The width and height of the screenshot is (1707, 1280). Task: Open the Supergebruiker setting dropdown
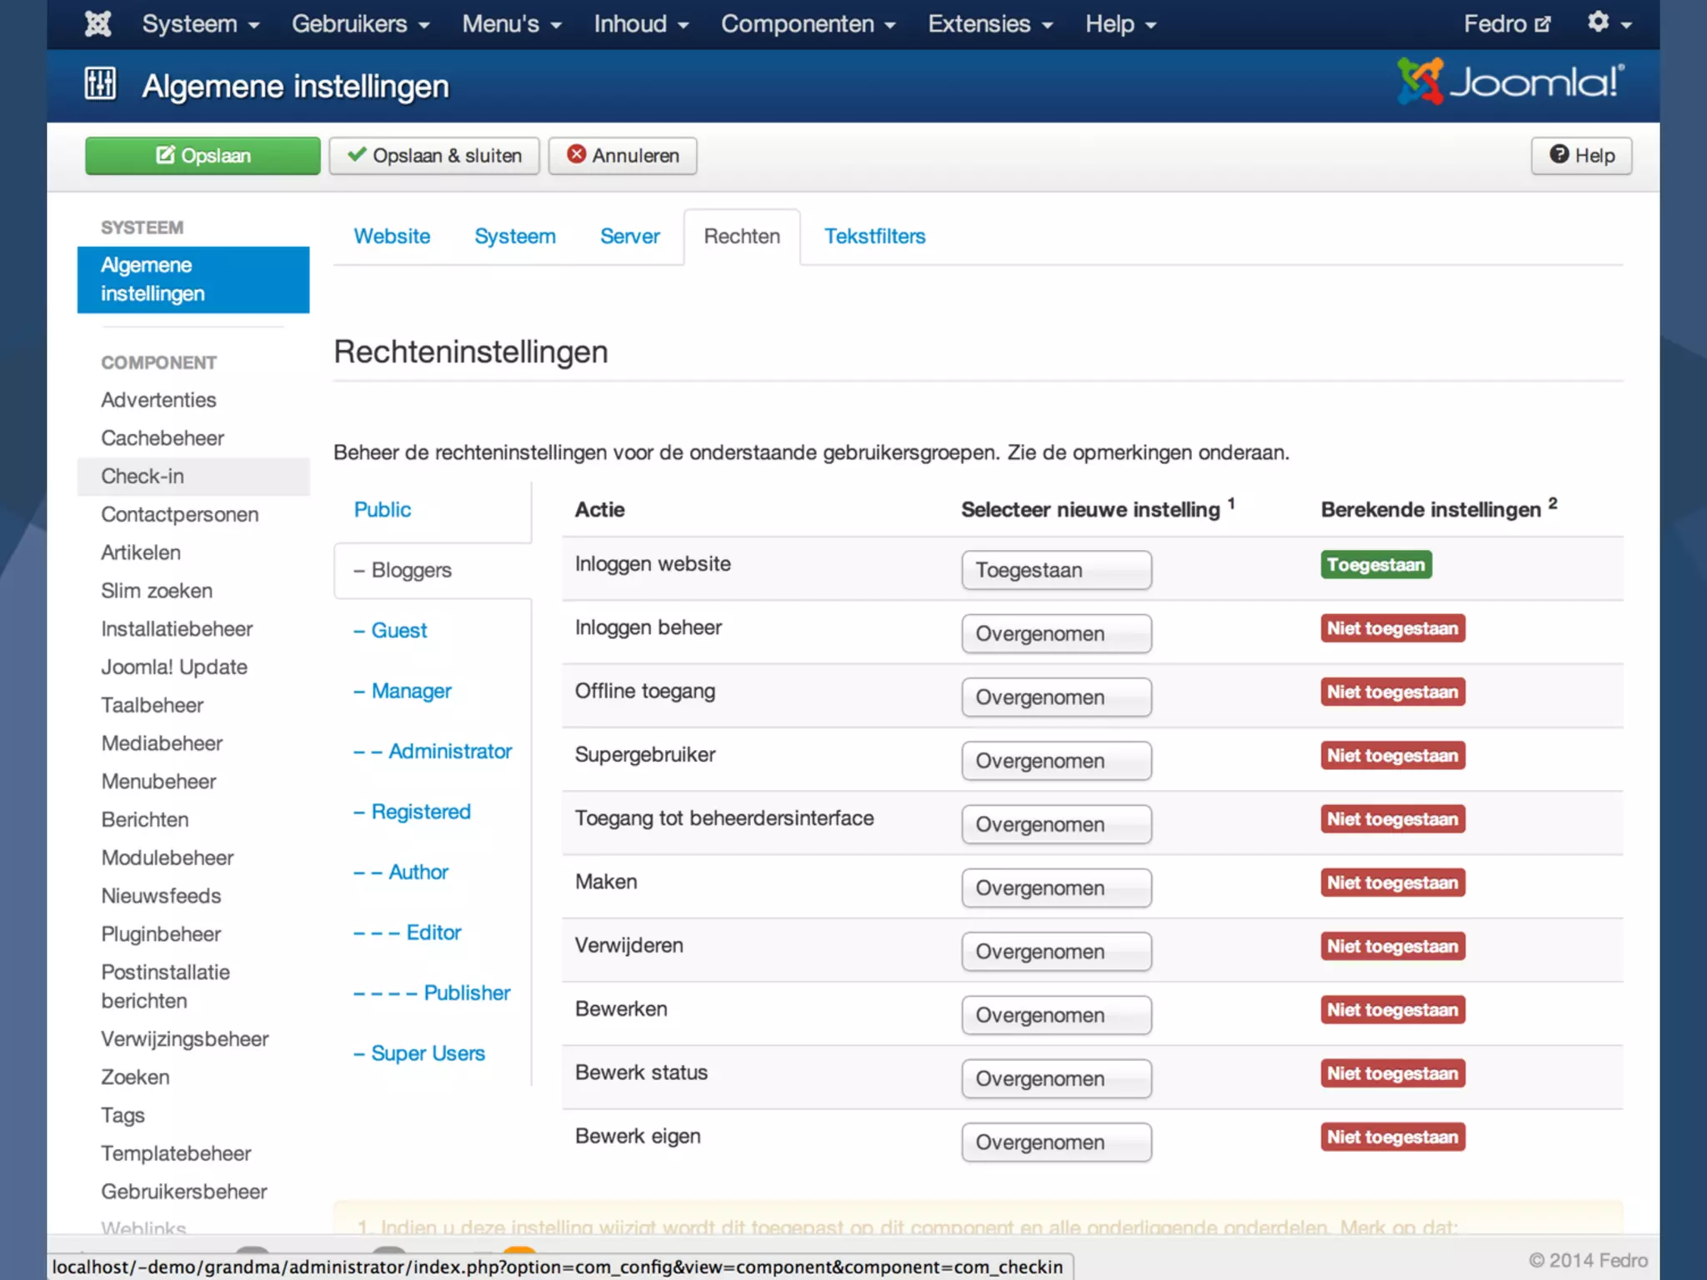pyautogui.click(x=1056, y=761)
